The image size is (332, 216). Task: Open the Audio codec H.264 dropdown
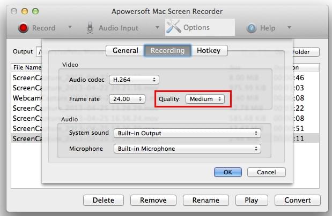click(134, 80)
